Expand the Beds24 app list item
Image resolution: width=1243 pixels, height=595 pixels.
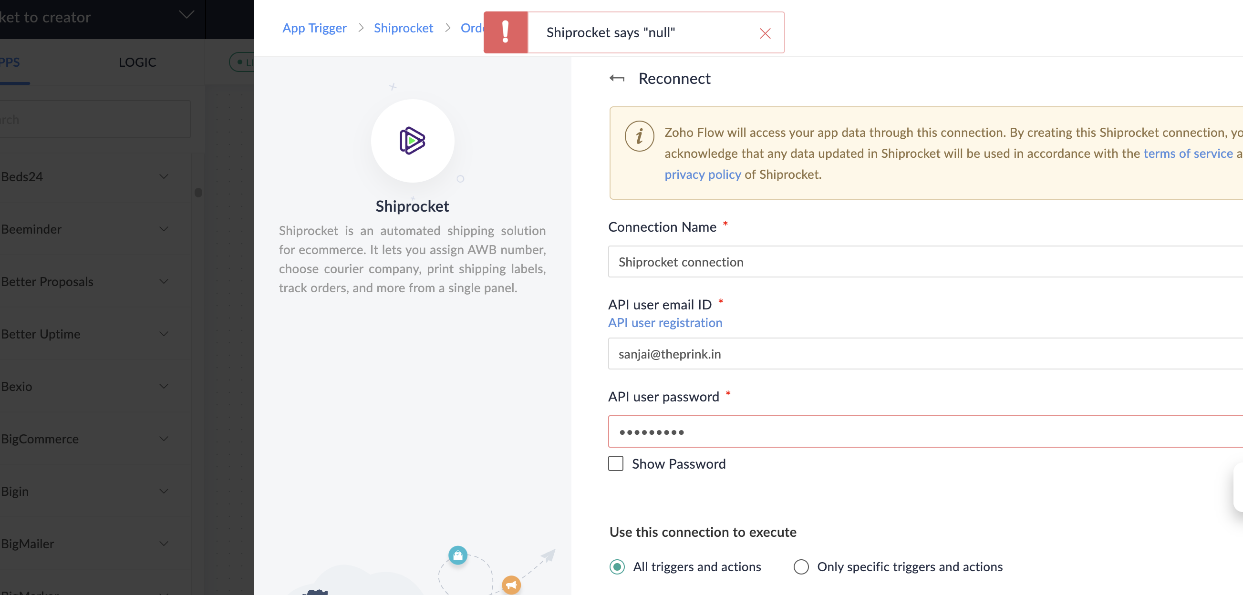164,176
